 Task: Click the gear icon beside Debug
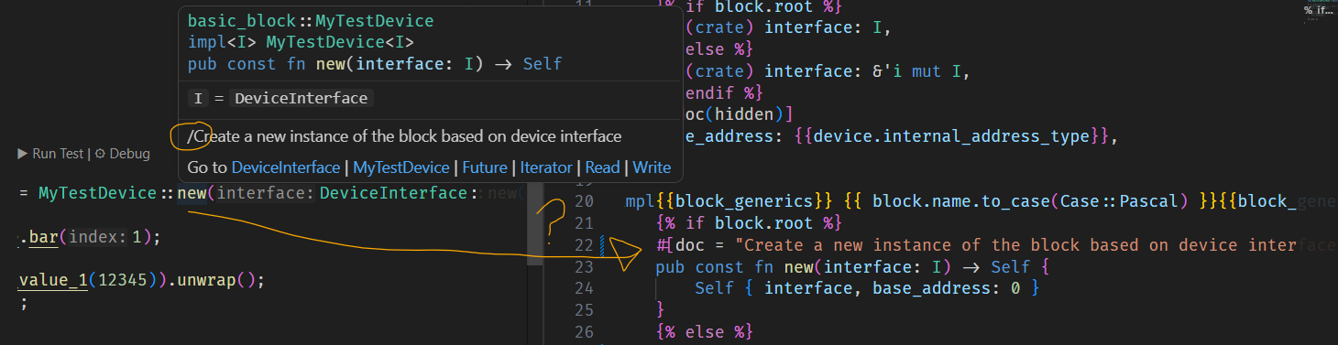point(101,154)
